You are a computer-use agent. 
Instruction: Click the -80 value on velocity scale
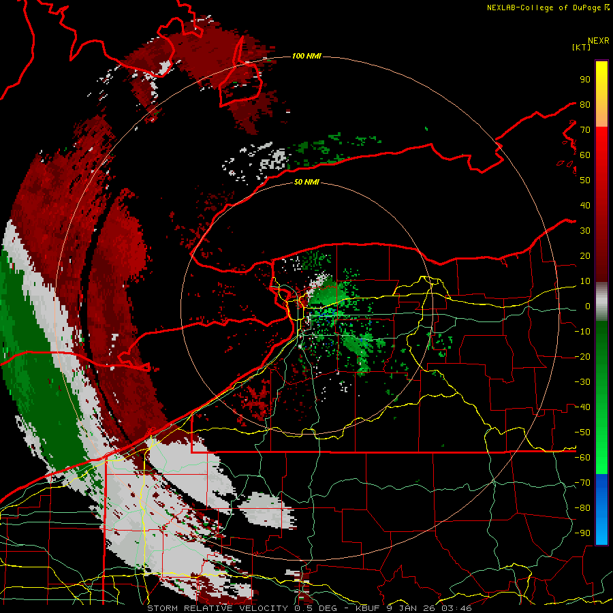[582, 508]
